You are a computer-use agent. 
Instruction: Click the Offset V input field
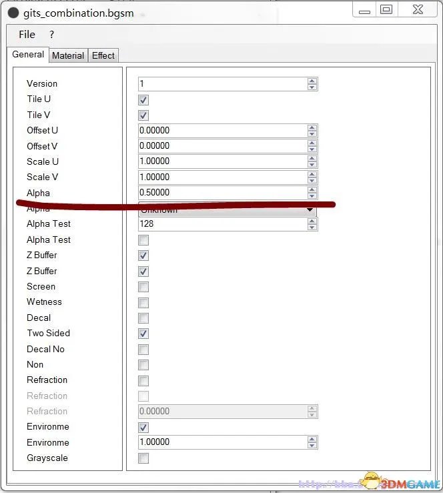pyautogui.click(x=221, y=146)
